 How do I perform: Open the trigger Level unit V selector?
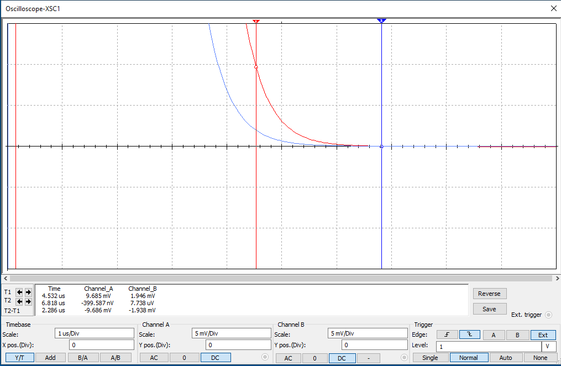tap(548, 347)
